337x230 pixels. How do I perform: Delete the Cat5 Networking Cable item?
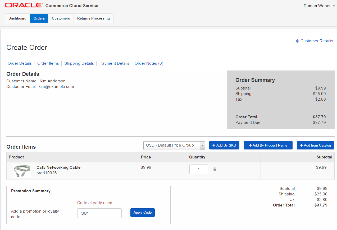(x=215, y=169)
